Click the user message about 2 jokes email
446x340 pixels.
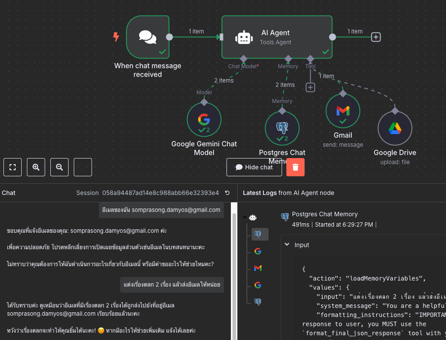coord(172,284)
